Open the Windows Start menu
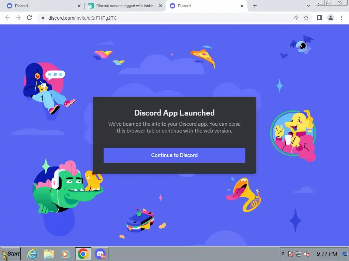Image resolution: width=349 pixels, height=261 pixels. tap(11, 254)
